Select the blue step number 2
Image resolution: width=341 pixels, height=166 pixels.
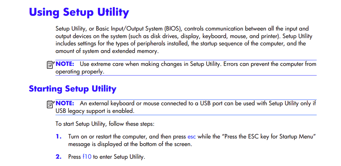pyautogui.click(x=59, y=157)
